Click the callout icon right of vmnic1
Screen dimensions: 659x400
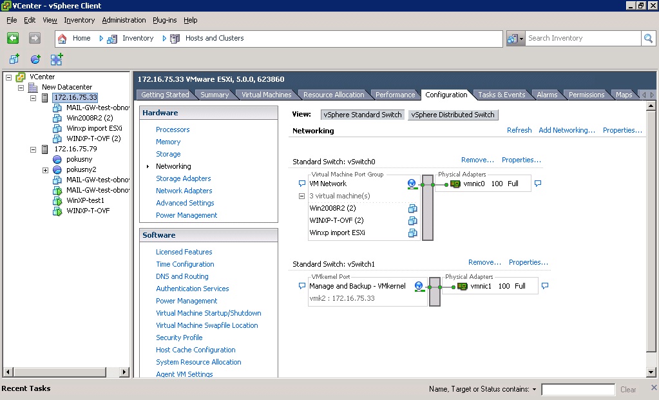(545, 286)
